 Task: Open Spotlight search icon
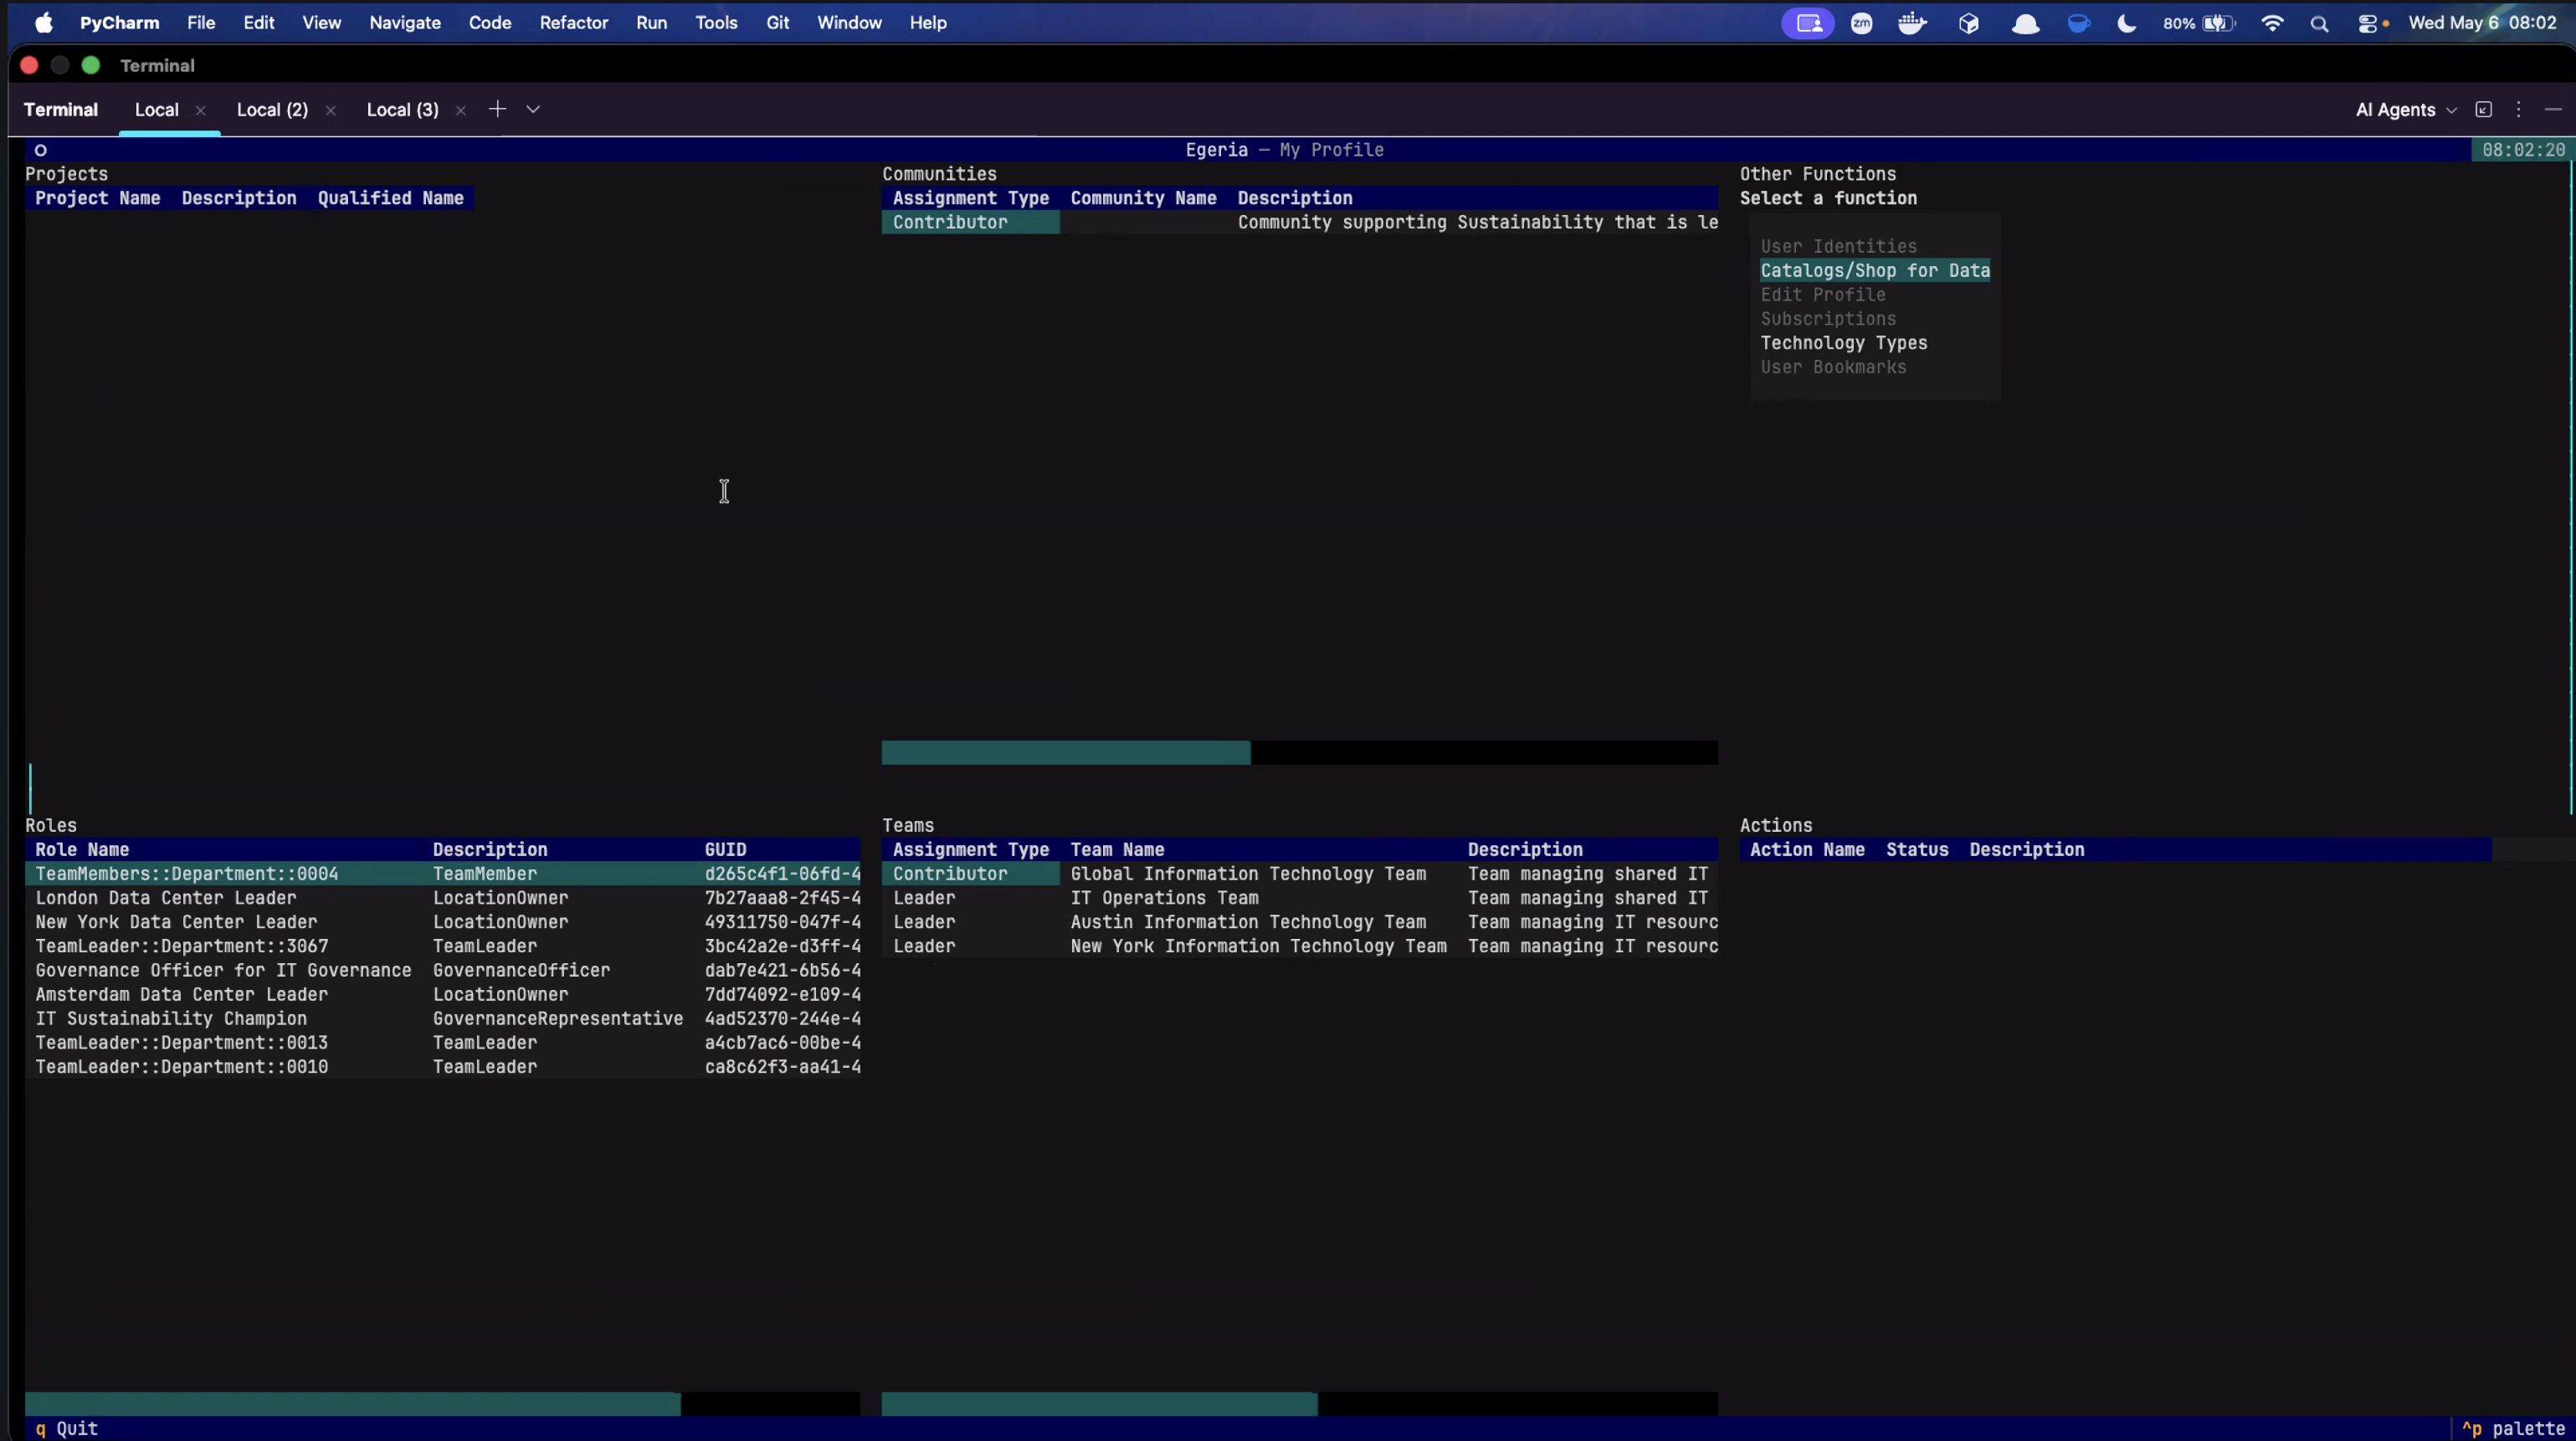click(2319, 23)
